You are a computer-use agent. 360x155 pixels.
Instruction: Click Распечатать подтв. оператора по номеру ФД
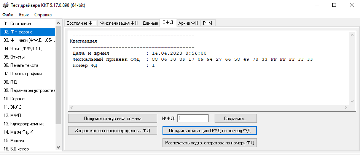click(210, 143)
